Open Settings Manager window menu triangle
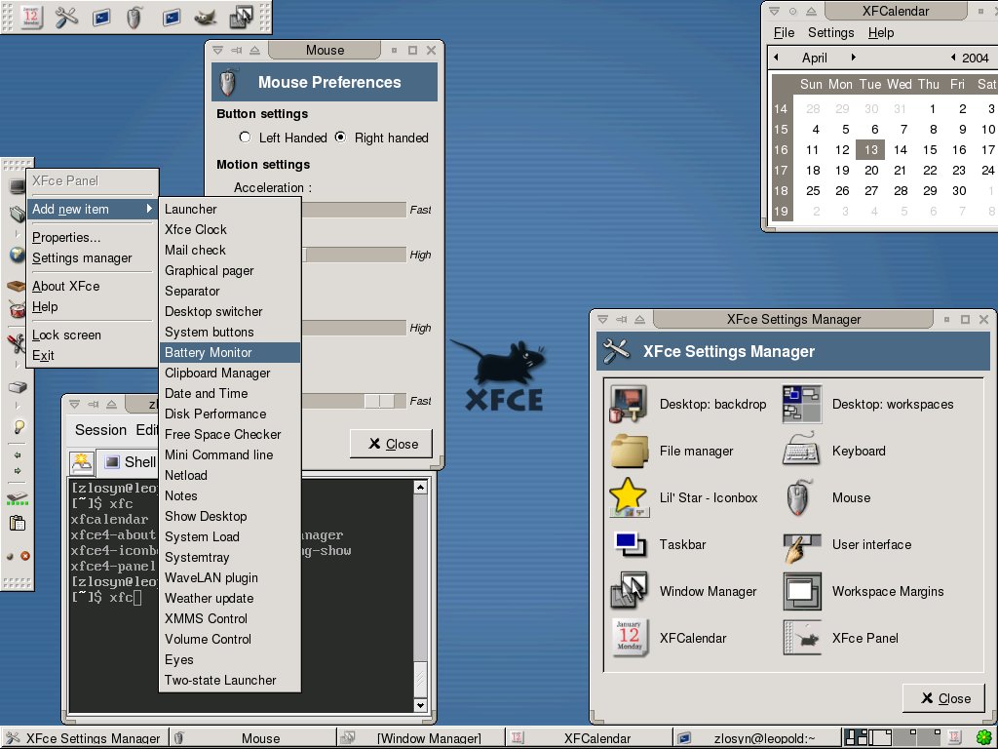 coord(602,319)
